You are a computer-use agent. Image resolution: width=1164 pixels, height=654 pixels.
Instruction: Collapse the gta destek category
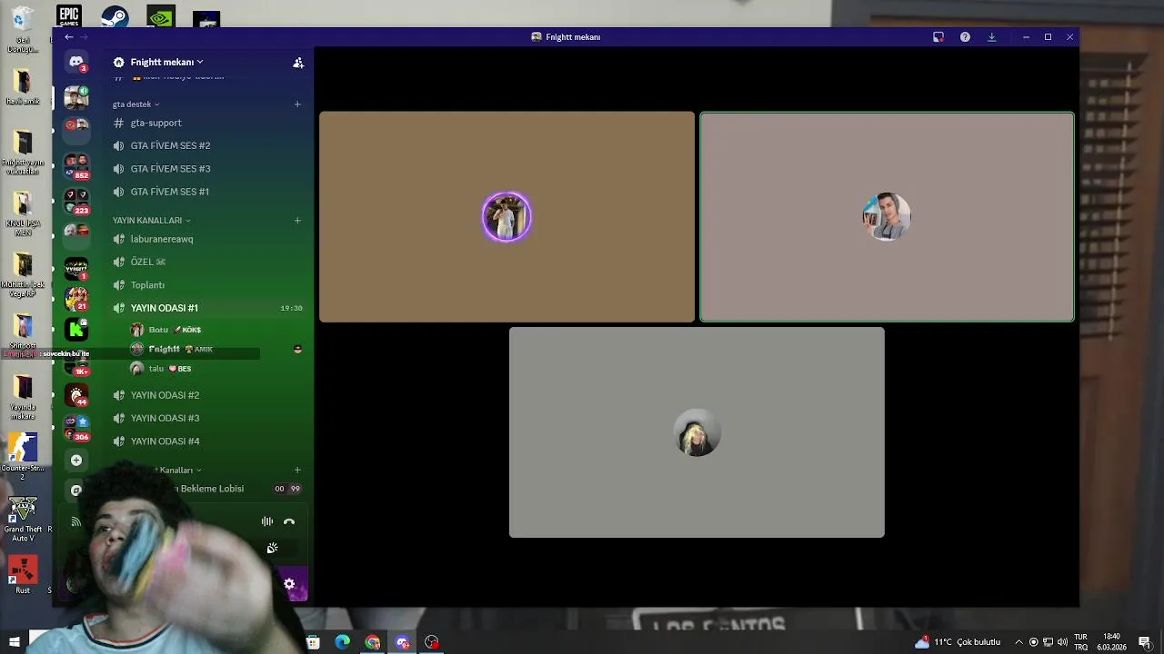click(x=136, y=104)
